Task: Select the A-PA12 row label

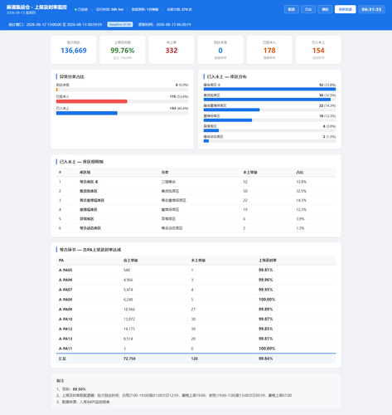Action: click(x=65, y=329)
